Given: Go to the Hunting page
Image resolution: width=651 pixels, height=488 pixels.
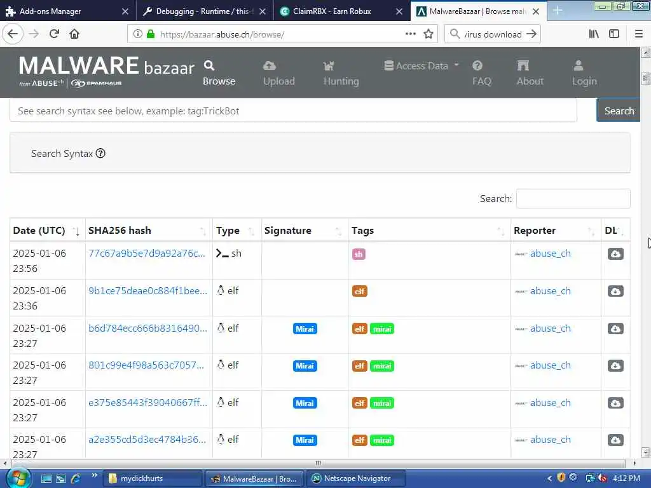Looking at the screenshot, I should [x=341, y=74].
